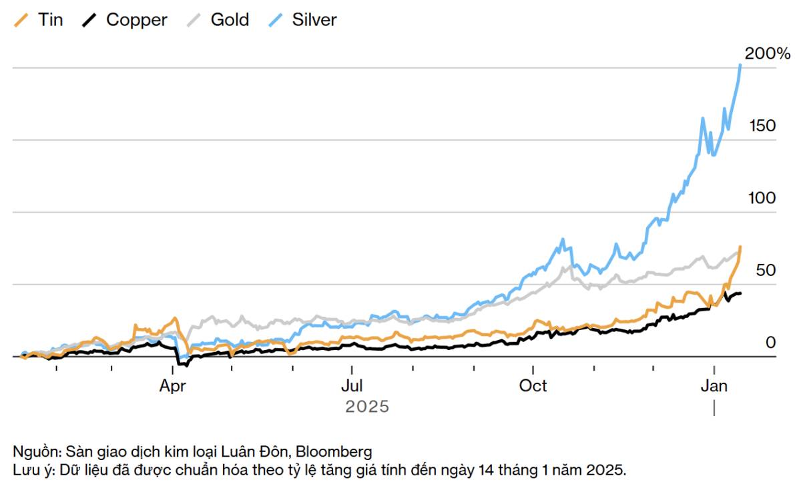
Task: Click the 100 y-axis label
Action: point(761,198)
